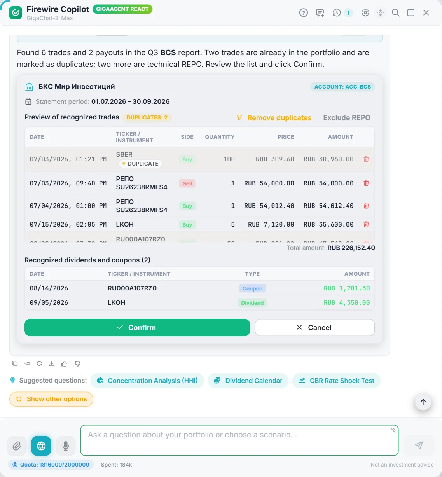Click the DATE column header in trades table
The width and height of the screenshot is (442, 477).
pyautogui.click(x=37, y=137)
